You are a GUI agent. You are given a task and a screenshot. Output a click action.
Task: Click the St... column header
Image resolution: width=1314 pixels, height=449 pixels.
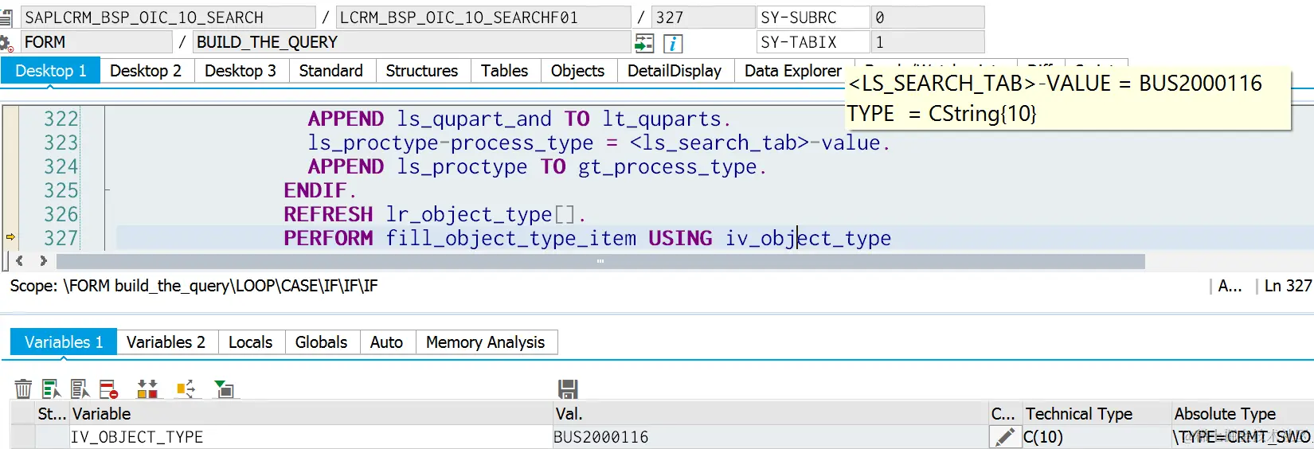pos(52,414)
